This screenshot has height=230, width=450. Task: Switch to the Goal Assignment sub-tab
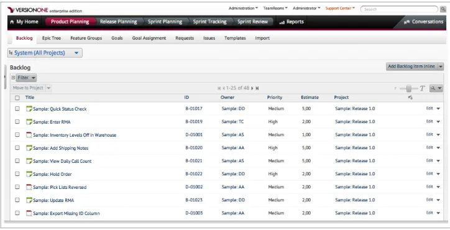pos(149,38)
